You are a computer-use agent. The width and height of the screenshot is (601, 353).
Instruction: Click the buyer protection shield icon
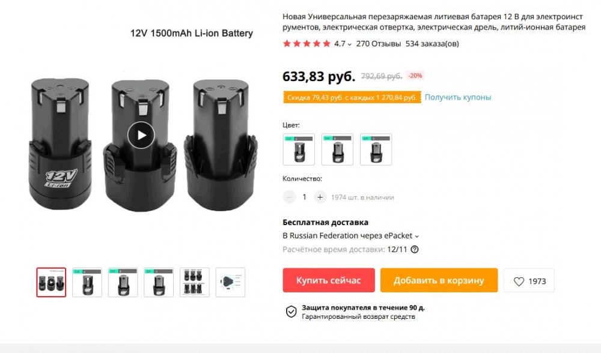[x=291, y=312]
